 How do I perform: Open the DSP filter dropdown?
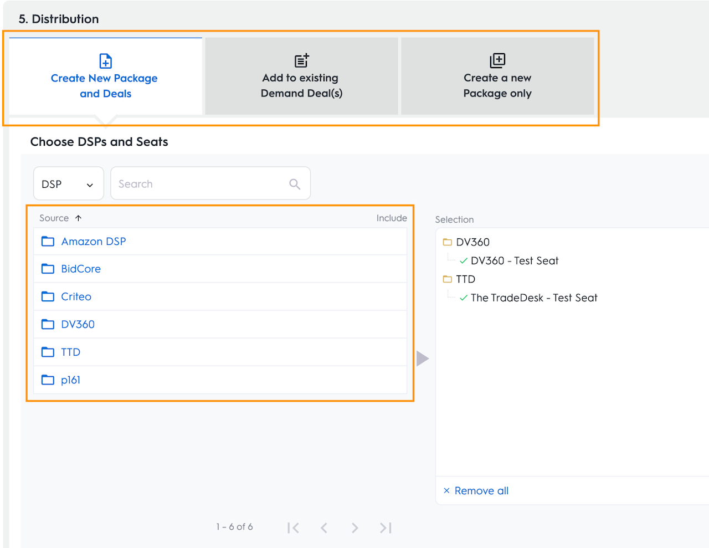[x=68, y=184]
